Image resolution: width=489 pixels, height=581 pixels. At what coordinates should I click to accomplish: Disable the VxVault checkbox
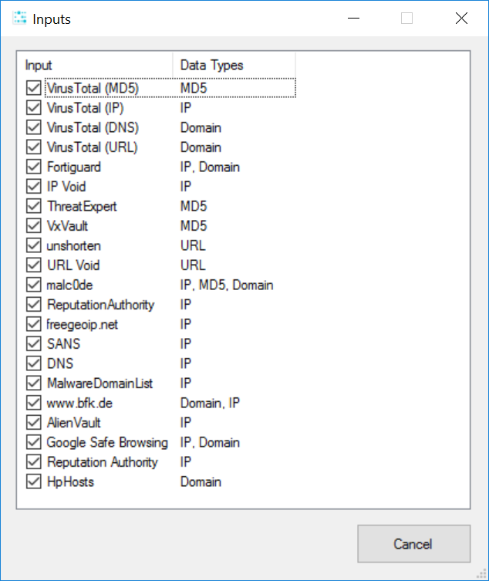(x=34, y=225)
